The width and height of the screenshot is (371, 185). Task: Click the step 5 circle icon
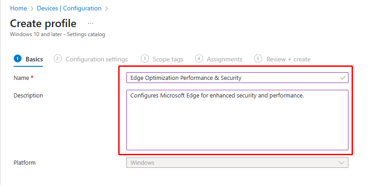click(x=258, y=59)
